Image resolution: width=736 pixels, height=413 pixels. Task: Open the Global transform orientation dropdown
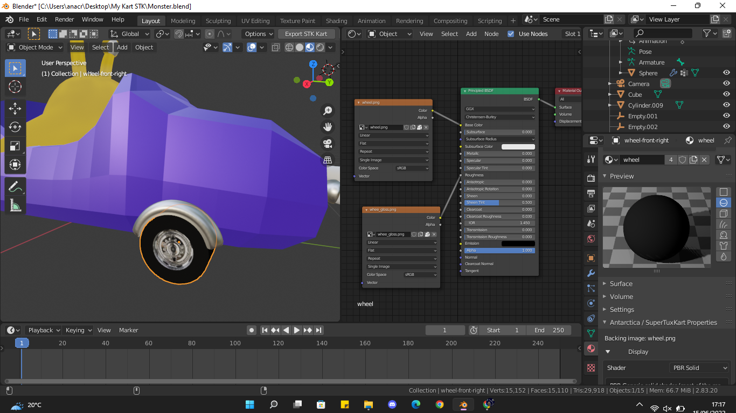[x=130, y=34]
